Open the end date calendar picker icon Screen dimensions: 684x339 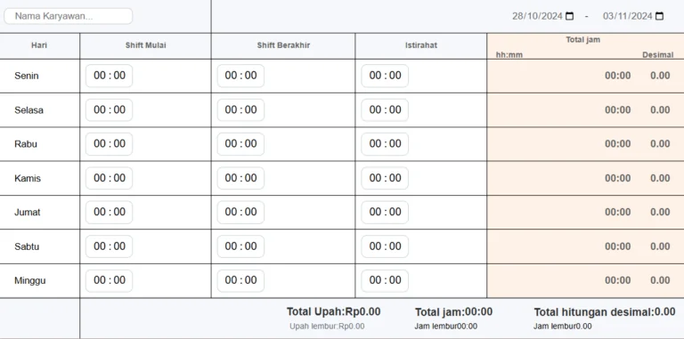click(x=660, y=16)
